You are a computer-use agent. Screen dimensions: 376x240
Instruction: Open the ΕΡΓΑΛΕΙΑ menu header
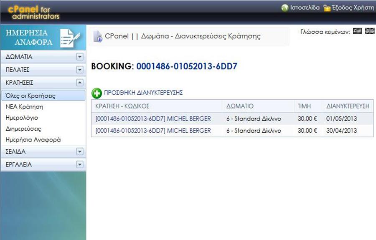[x=43, y=164]
